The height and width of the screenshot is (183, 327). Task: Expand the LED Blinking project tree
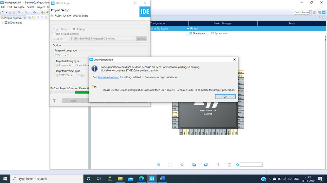coord(3,22)
